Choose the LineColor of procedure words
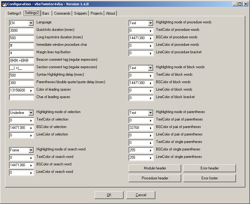250x204 pixels. [x=150, y=46]
